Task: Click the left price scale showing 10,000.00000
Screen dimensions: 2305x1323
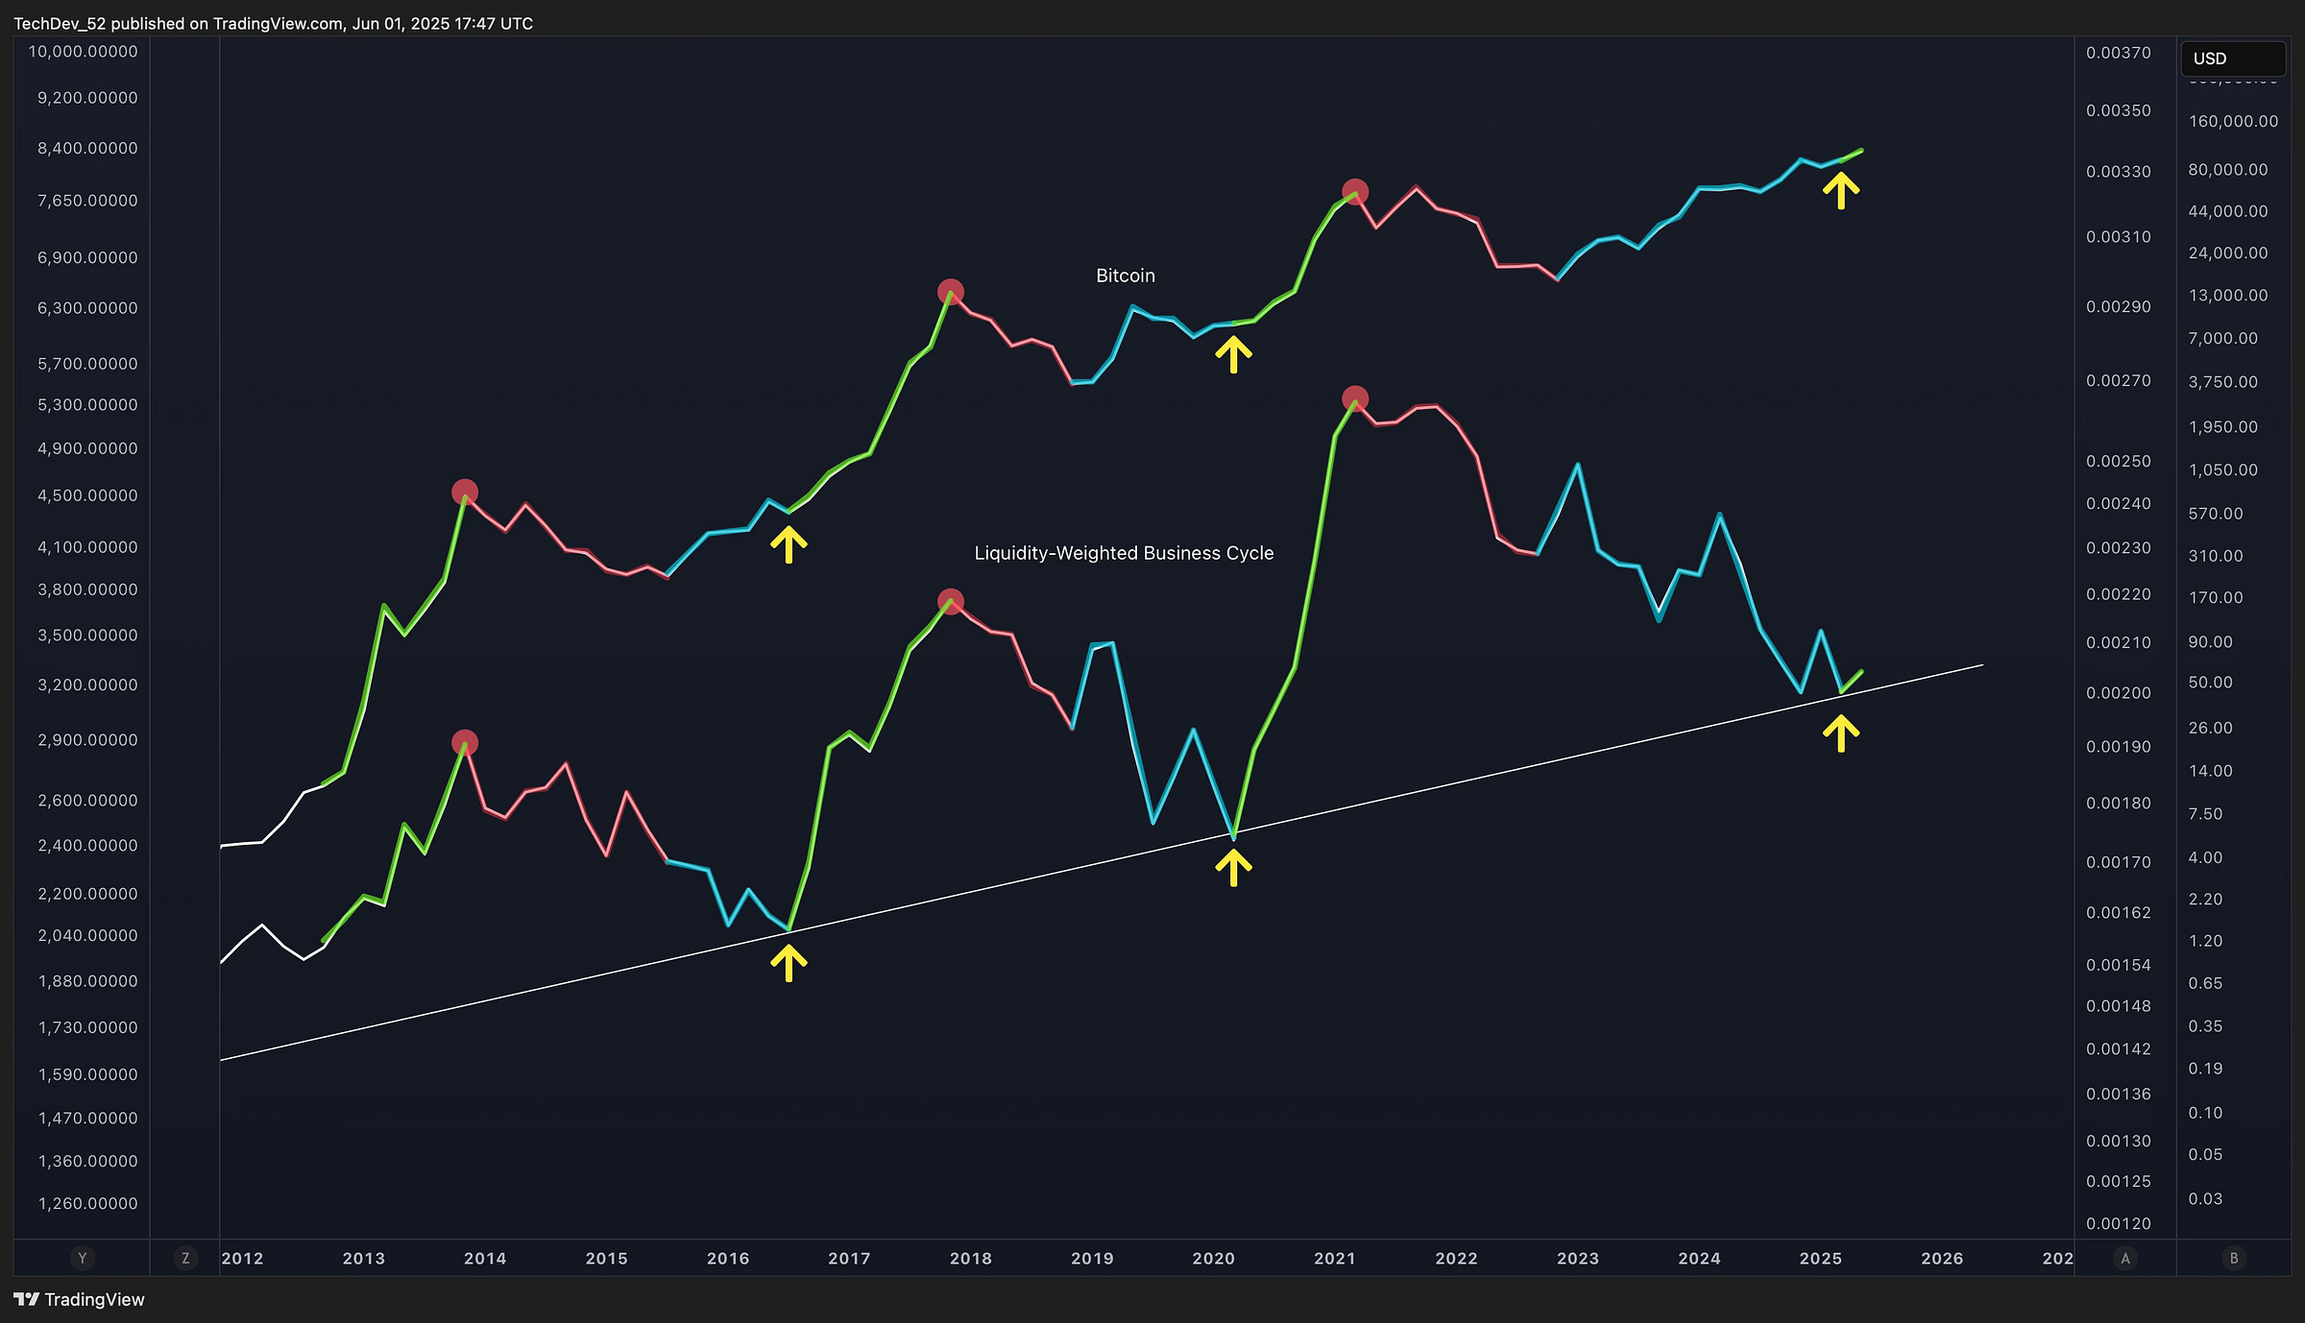Action: pos(79,51)
